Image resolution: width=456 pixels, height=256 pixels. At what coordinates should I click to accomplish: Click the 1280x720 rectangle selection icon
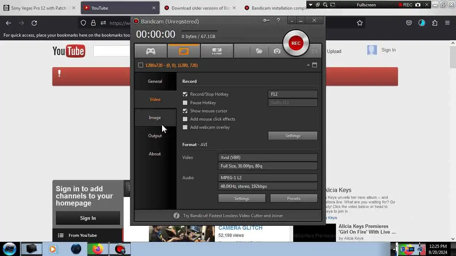(x=141, y=65)
